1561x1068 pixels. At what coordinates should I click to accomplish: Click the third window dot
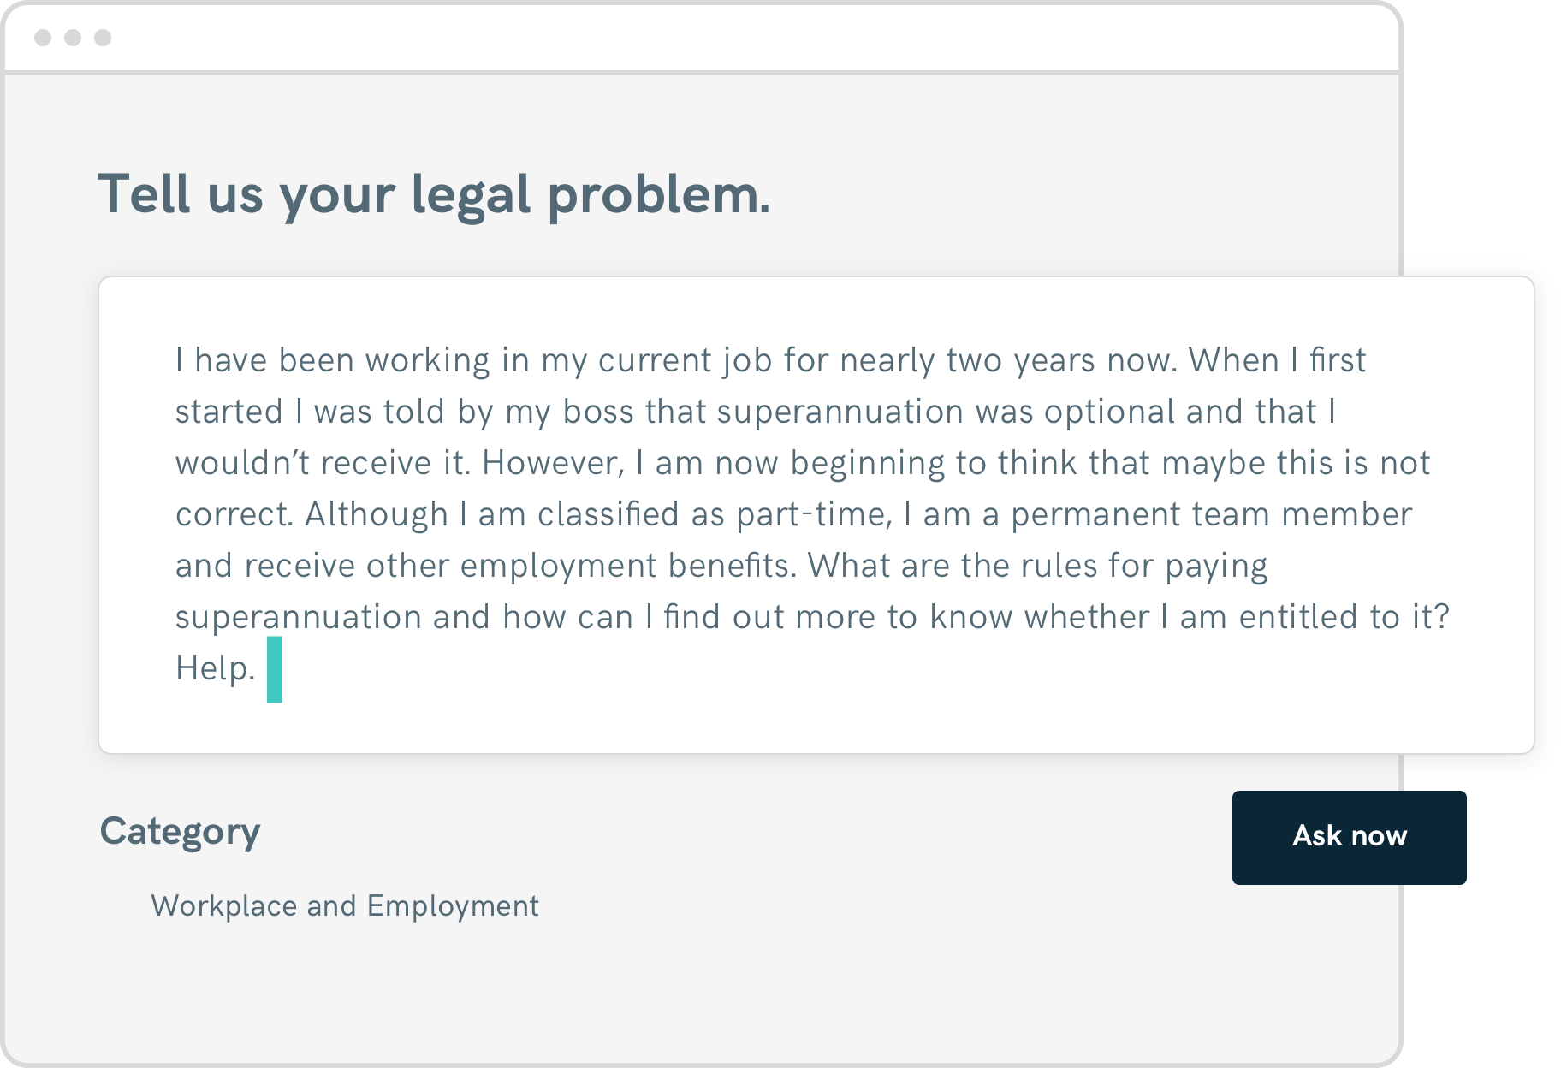coord(103,38)
